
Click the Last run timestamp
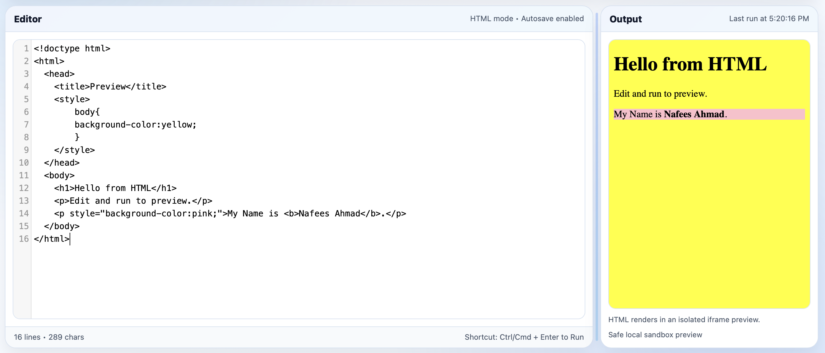[x=769, y=18]
